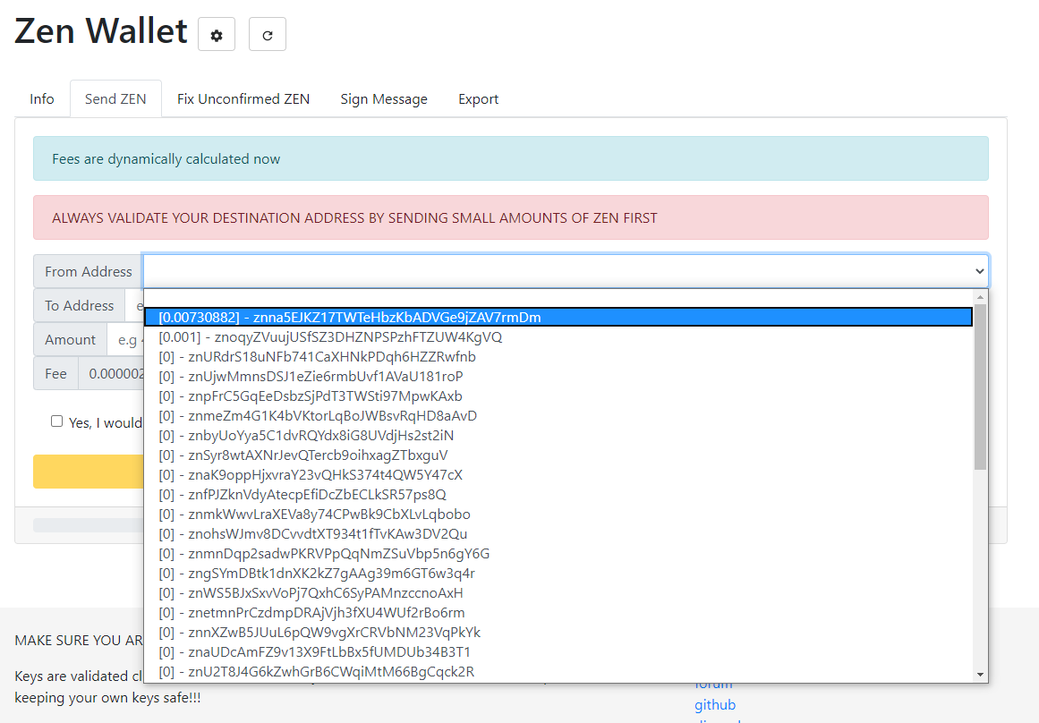Click the Fee value field
The image size is (1039, 723).
pos(111,374)
